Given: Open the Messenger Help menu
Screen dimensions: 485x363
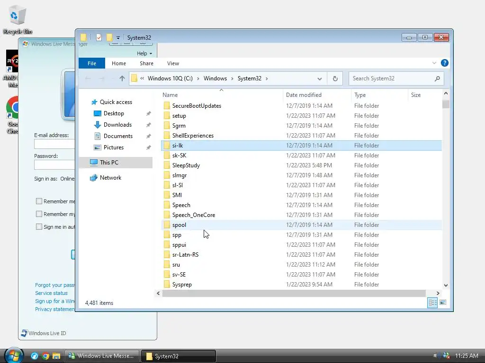Looking at the screenshot, I should pos(144,53).
